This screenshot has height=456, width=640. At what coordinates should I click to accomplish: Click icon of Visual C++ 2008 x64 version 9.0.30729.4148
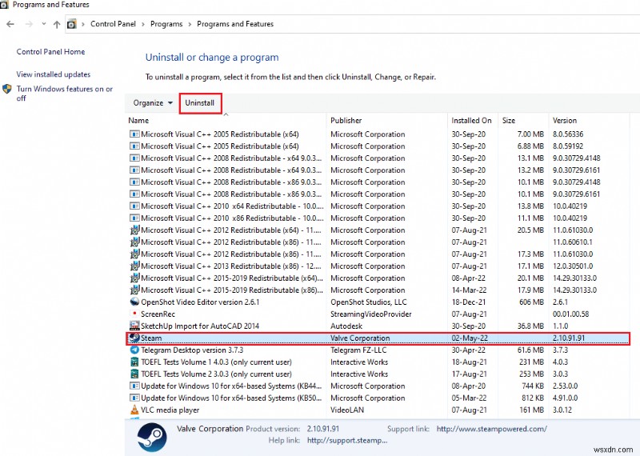[x=134, y=158]
